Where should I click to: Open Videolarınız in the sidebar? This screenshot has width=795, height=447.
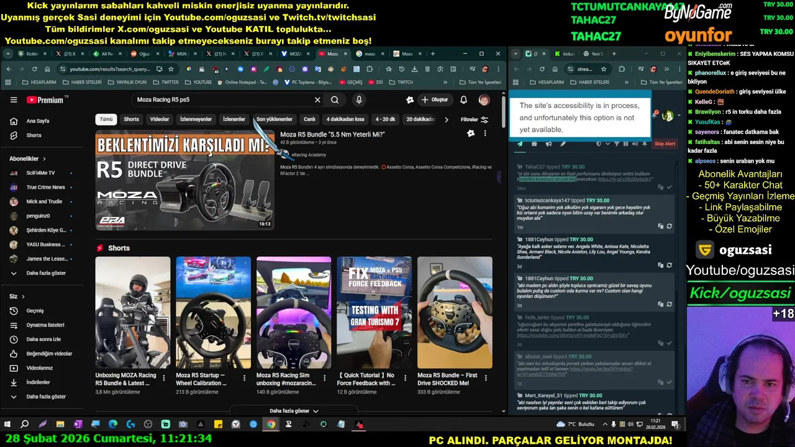pos(39,368)
